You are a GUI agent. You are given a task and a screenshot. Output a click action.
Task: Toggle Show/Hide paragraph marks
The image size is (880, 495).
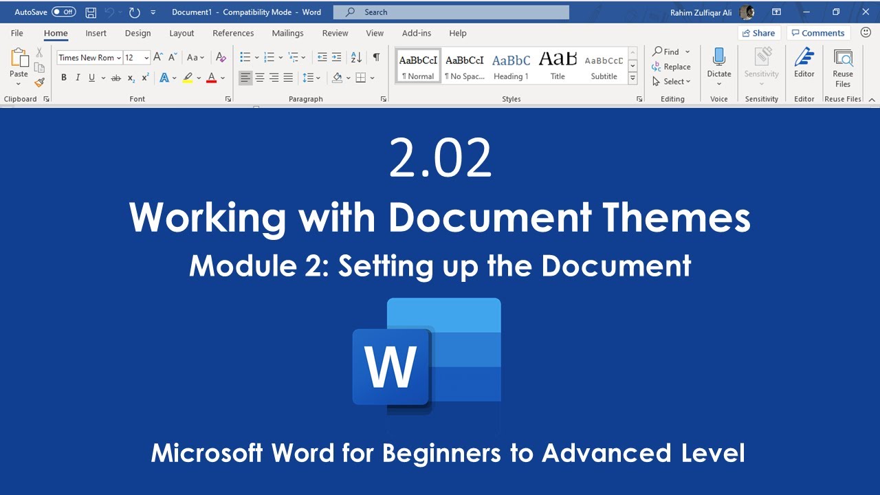pyautogui.click(x=376, y=57)
